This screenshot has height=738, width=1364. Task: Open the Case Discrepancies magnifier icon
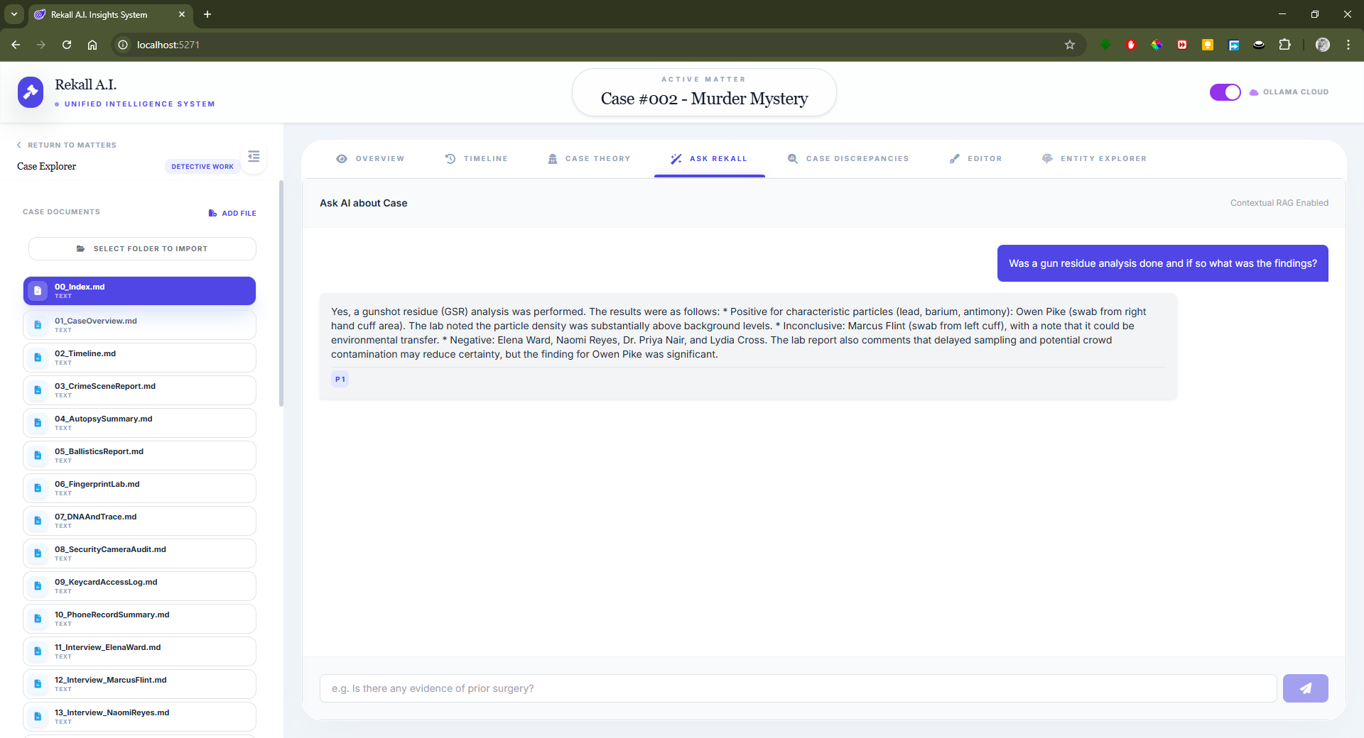[794, 159]
